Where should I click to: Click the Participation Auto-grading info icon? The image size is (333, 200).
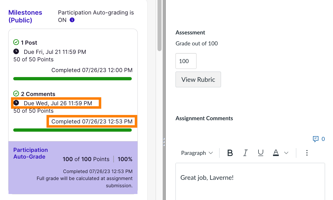click(x=72, y=20)
